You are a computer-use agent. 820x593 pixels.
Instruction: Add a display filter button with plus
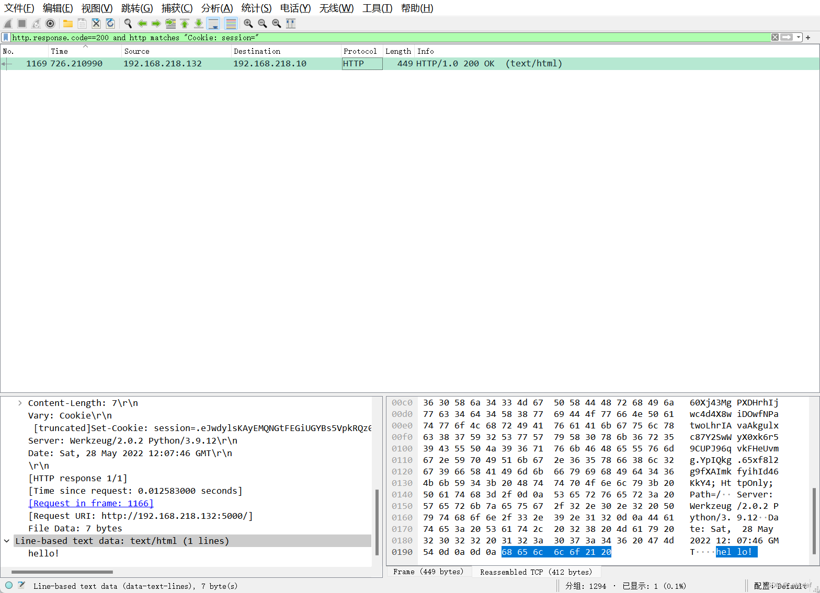pos(808,38)
